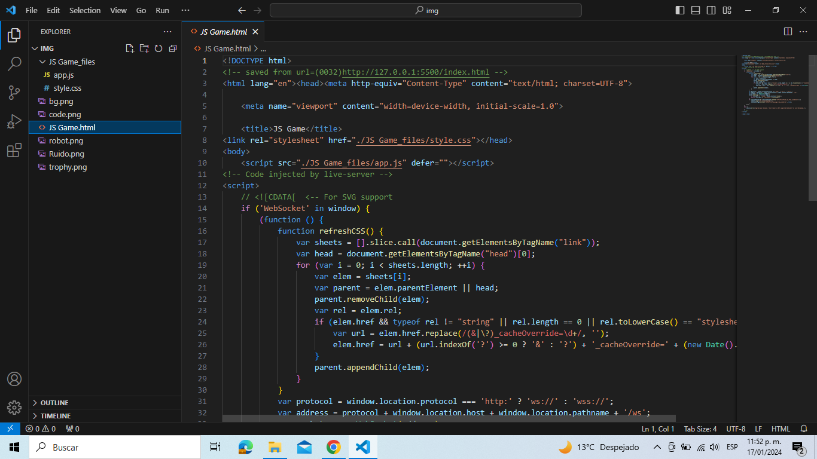Open app.js in the Explorer
Screen dimensions: 817x459
point(105,75)
